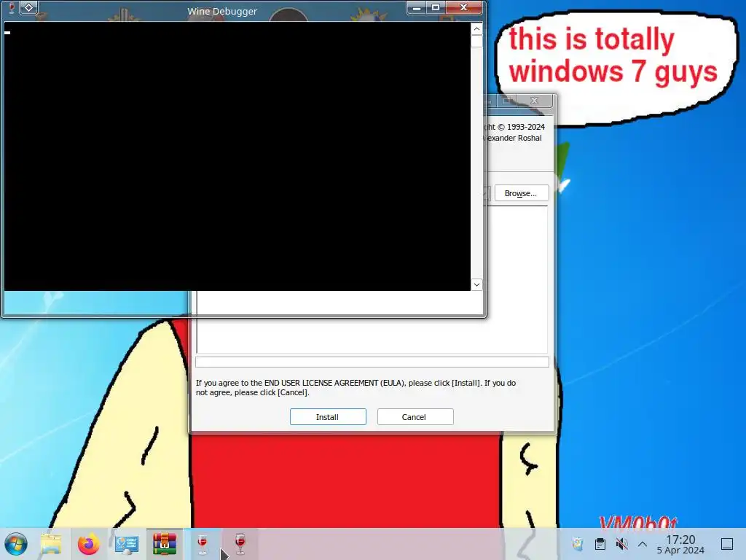Click the EULA agreement notice text
The height and width of the screenshot is (560, 746).
[356, 388]
